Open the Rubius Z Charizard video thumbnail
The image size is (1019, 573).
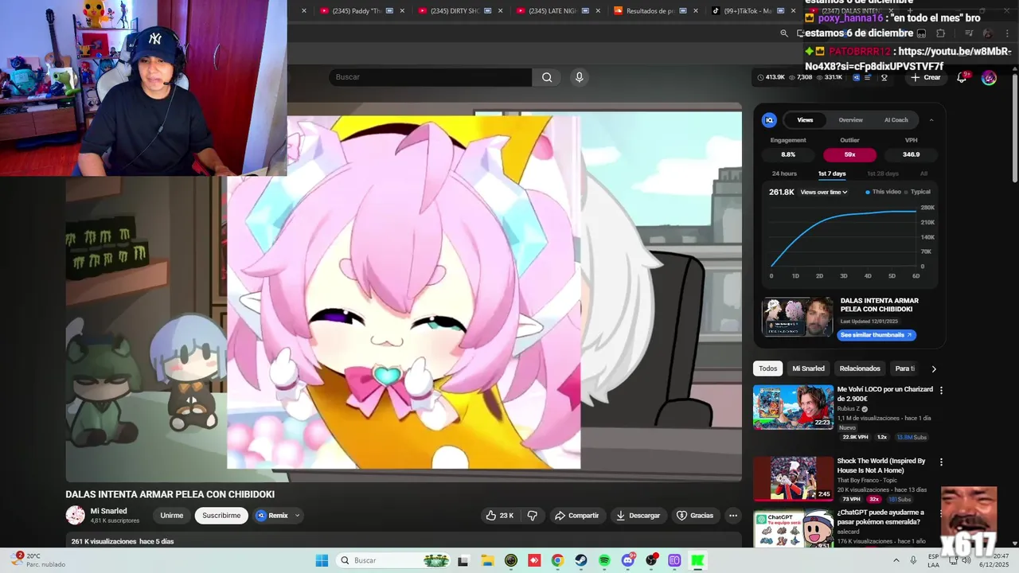pos(793,407)
